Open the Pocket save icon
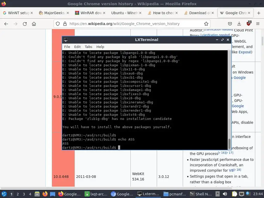 (x=230, y=24)
